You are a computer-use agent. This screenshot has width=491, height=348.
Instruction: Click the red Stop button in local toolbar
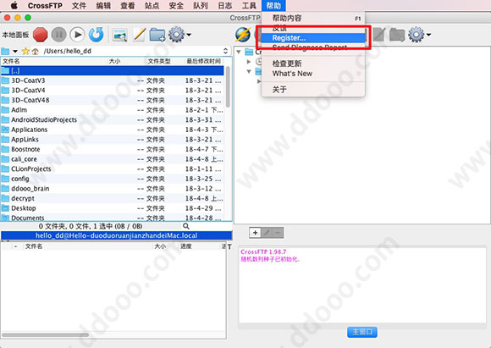pos(41,35)
